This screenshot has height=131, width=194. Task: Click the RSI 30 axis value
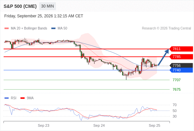[x=175, y=116]
